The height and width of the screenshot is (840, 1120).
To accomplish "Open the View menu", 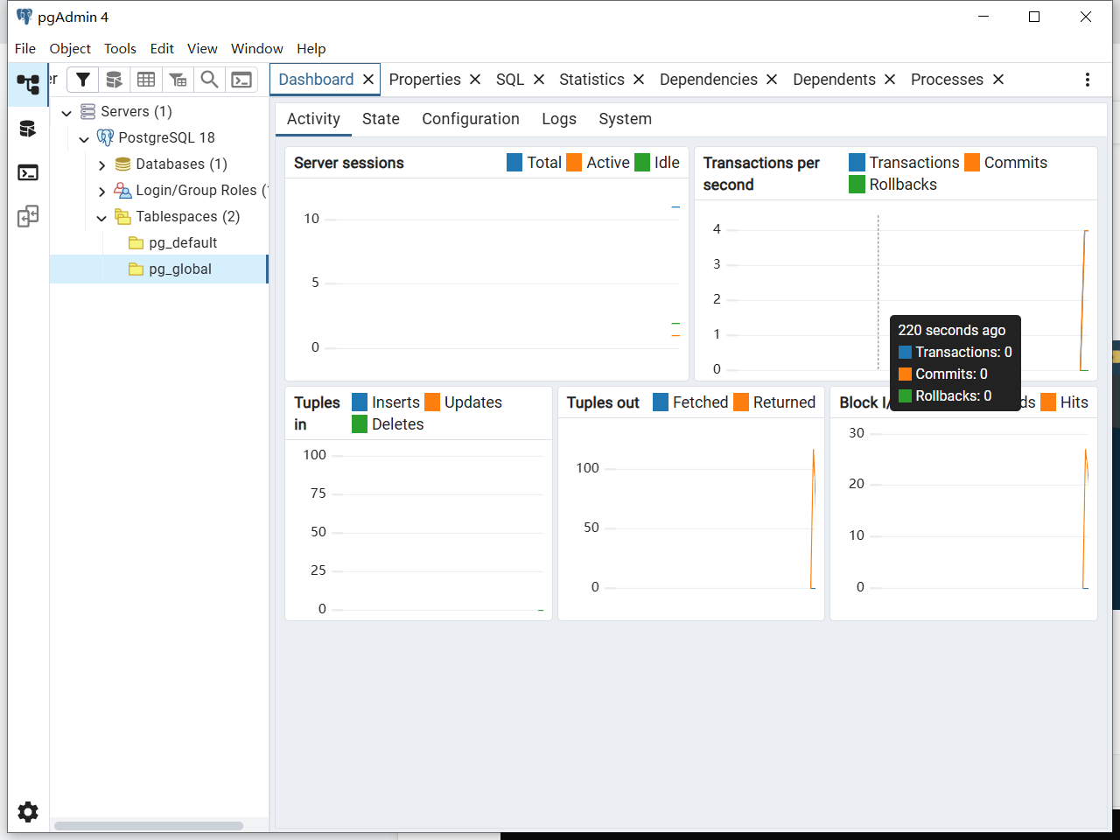I will point(202,48).
